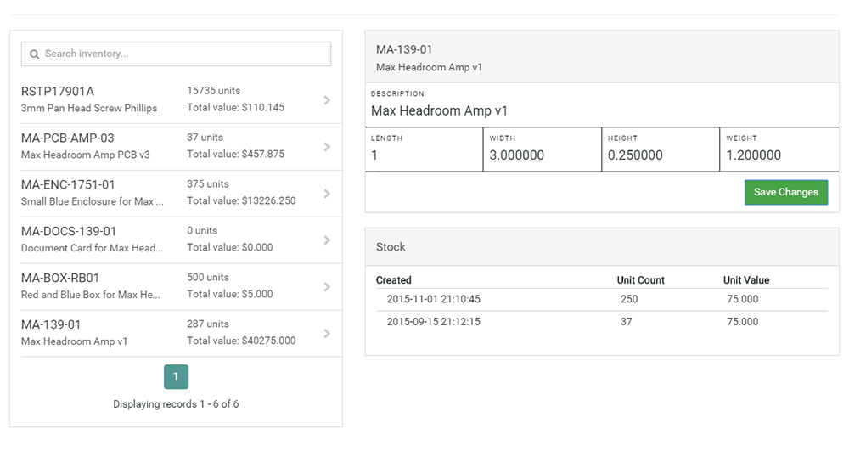849x468 pixels.
Task: Focus the Width input field
Action: [x=541, y=155]
